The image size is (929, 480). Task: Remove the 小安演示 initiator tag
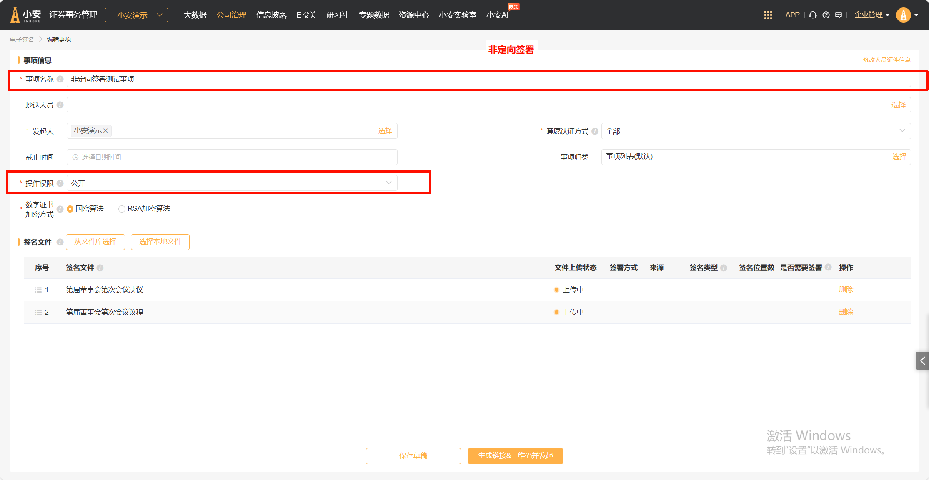click(105, 131)
